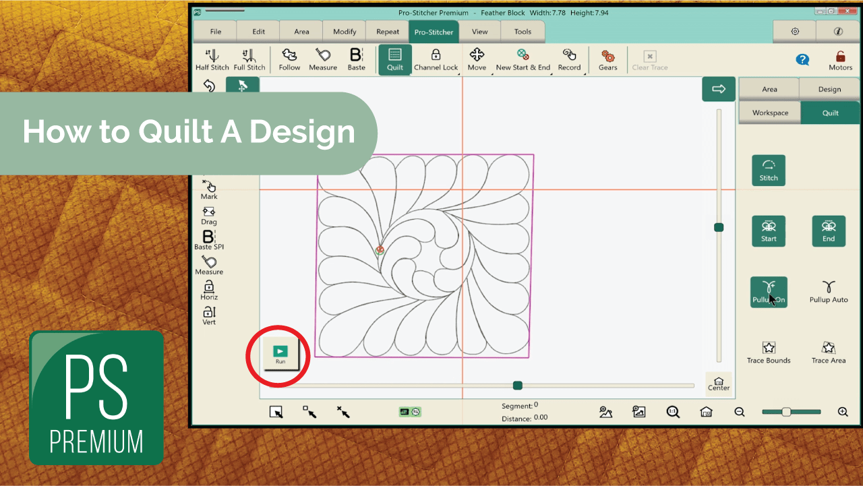Open the Repeat tab
863x486 pixels.
click(388, 32)
